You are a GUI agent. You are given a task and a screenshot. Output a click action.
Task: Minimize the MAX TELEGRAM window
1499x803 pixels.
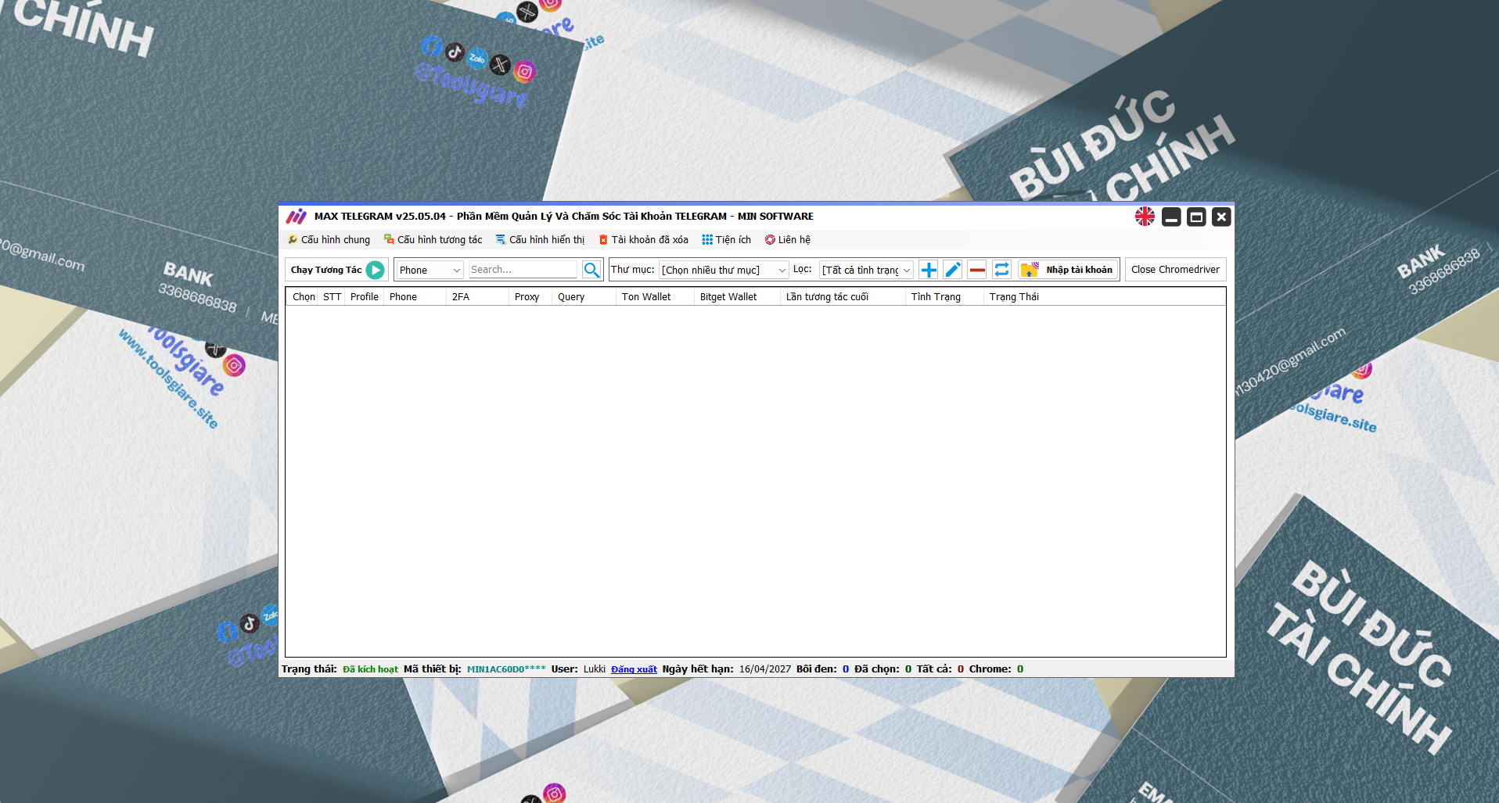click(x=1171, y=217)
